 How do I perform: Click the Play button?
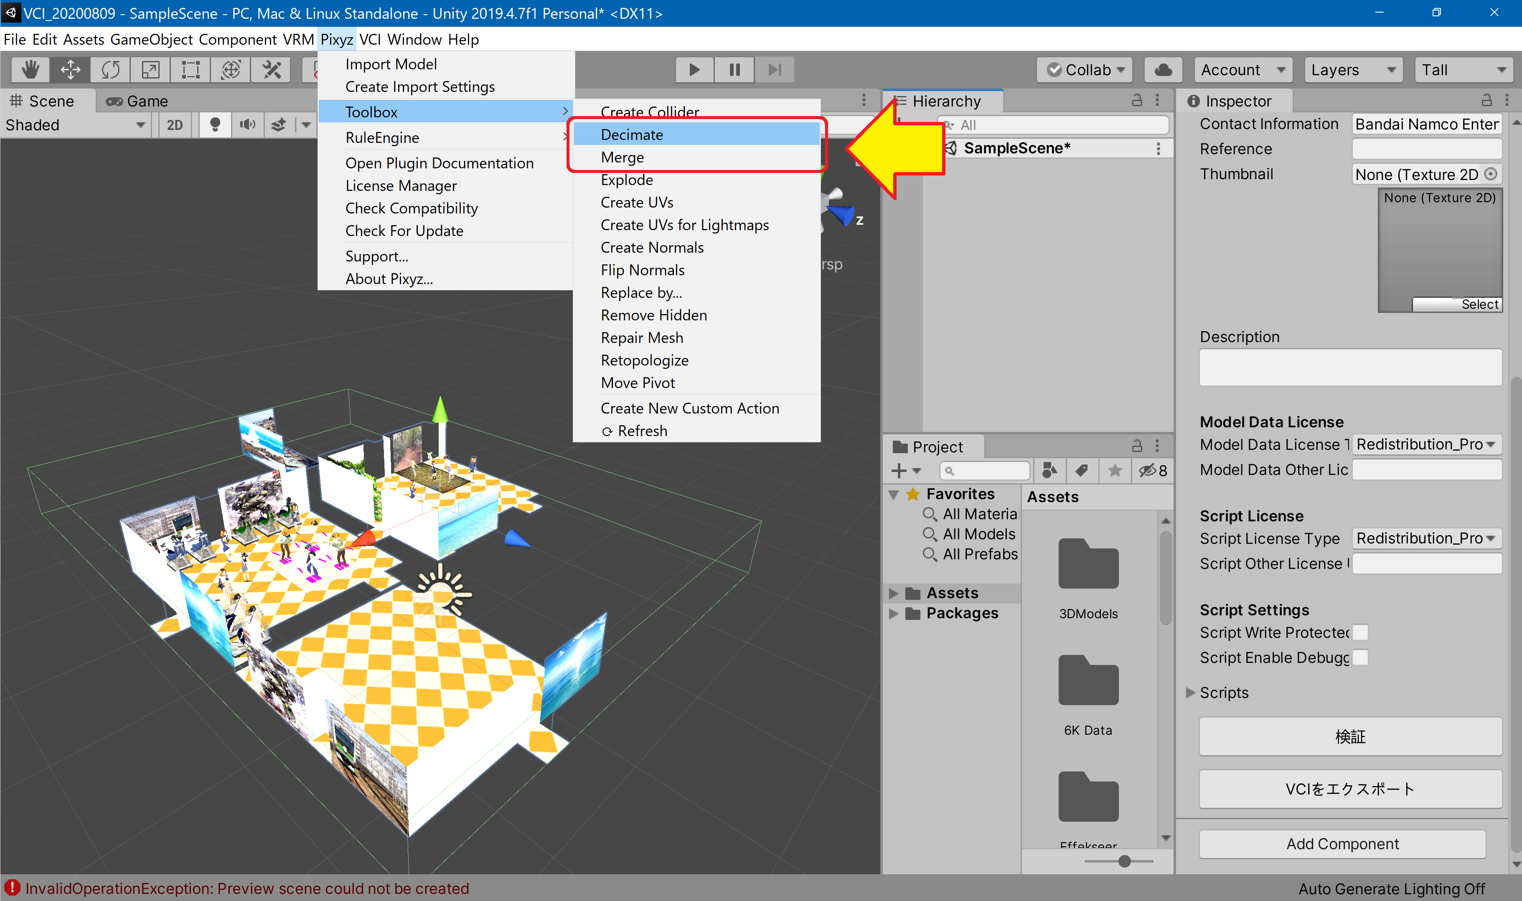pyautogui.click(x=694, y=70)
